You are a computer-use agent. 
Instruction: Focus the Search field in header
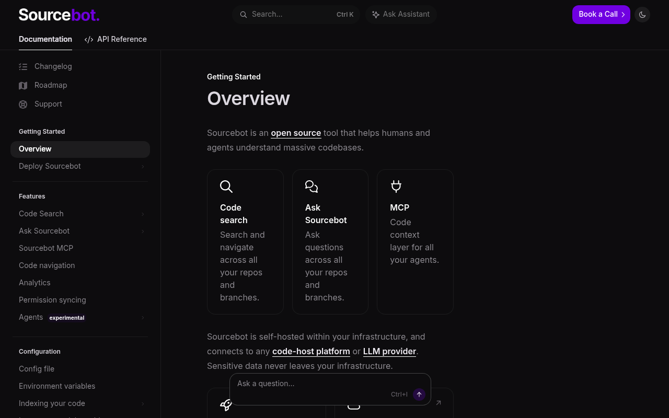click(x=296, y=15)
